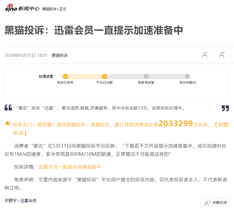234x213 pixels.
Task: Click the keyword link 迅雷会员
Action: 29,200
